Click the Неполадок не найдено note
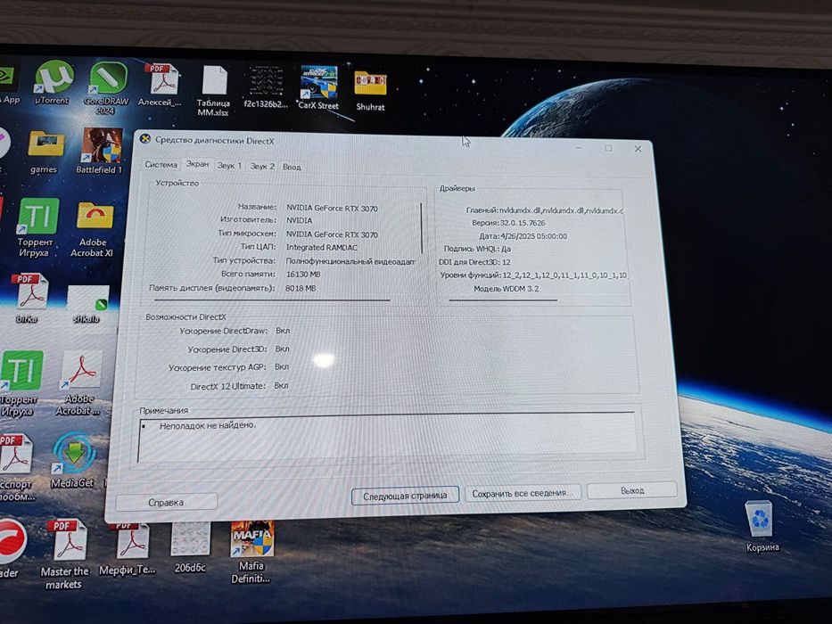Viewport: 832px width, 624px height. tap(208, 425)
